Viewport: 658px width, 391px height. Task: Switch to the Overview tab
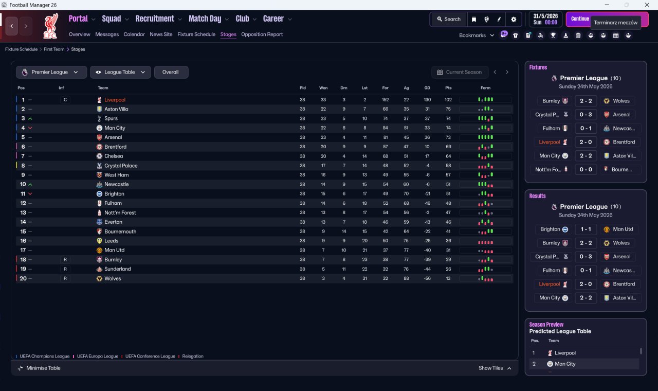click(x=80, y=34)
